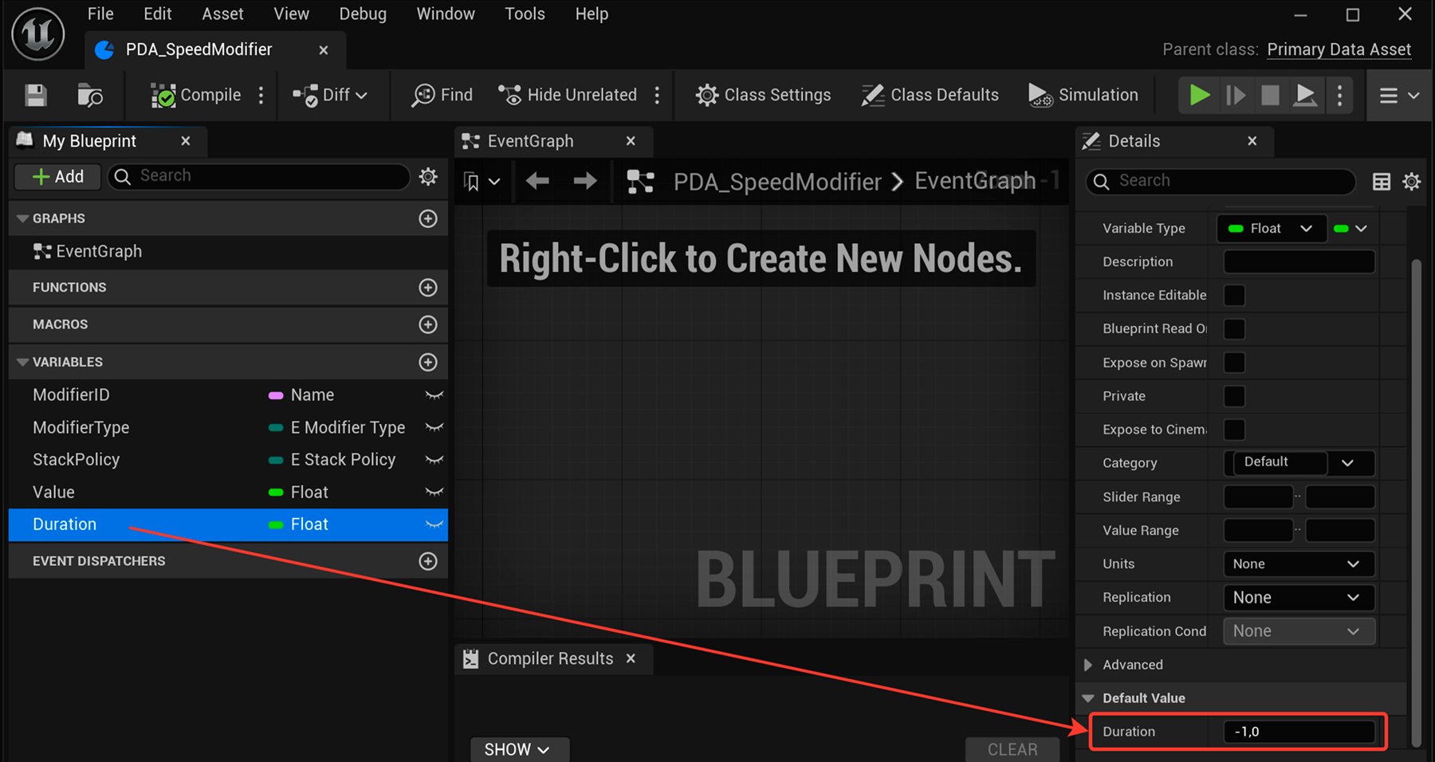The width and height of the screenshot is (1435, 762).
Task: Click the Find magnifier toolbar button
Action: point(442,95)
